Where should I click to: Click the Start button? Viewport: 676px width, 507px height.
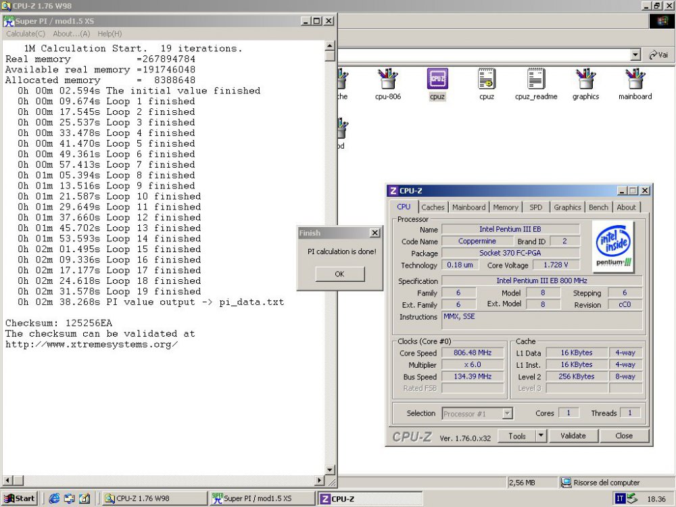click(x=18, y=498)
